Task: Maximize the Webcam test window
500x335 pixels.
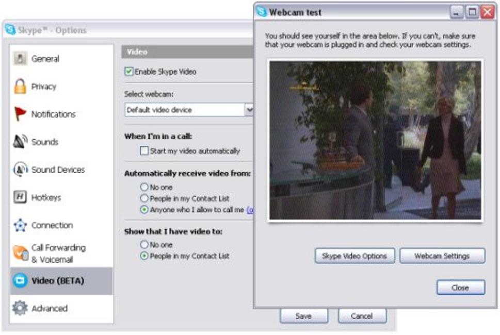Action: (472, 12)
